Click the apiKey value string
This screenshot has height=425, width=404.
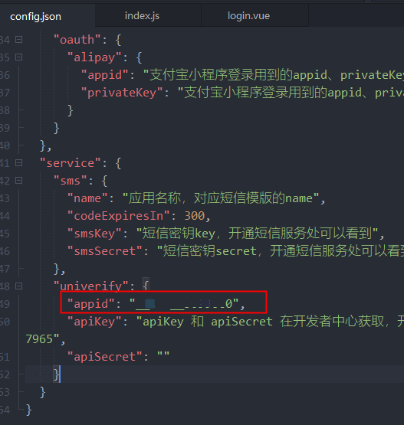coord(270,322)
